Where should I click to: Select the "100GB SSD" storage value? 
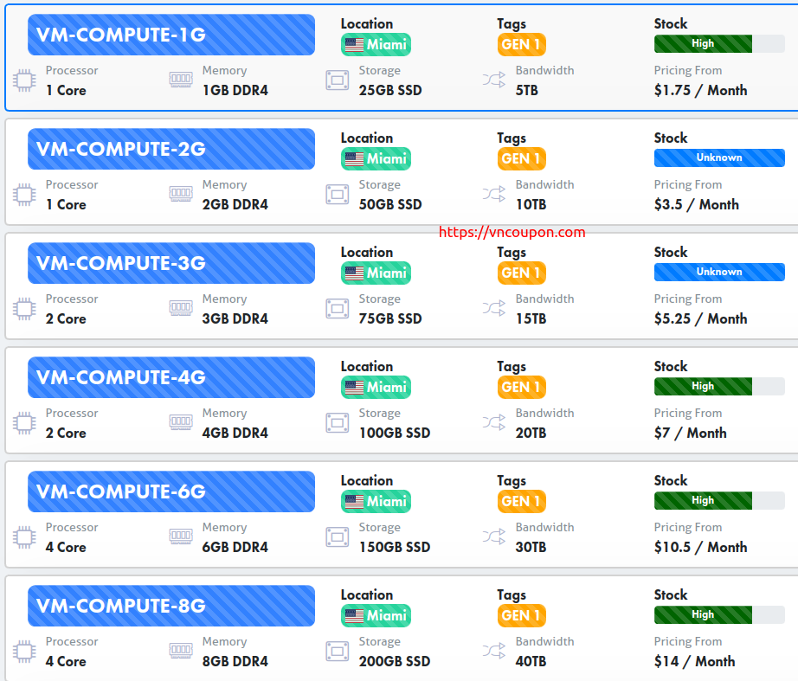point(395,434)
